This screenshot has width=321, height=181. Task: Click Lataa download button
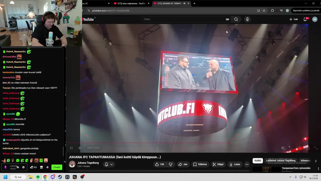point(235,164)
